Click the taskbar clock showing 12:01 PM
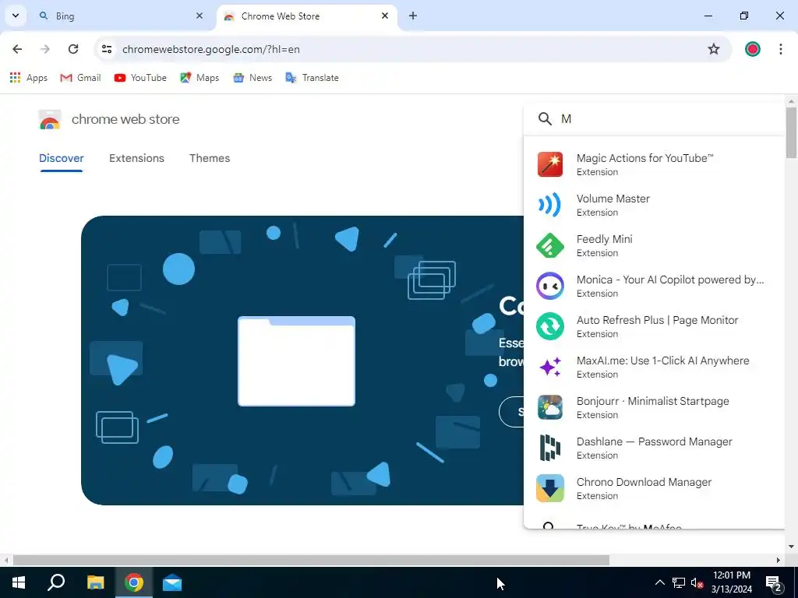 [731, 582]
